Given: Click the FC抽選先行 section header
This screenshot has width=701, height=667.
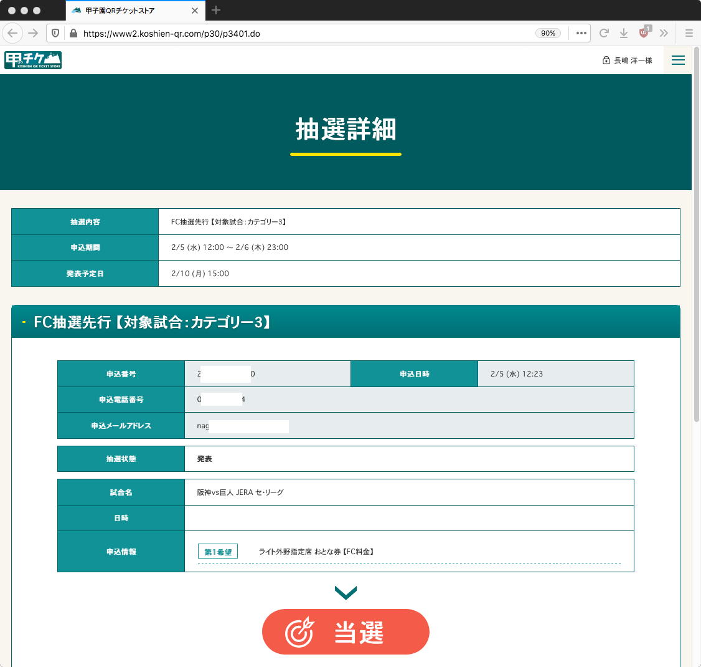Looking at the screenshot, I should tap(346, 322).
